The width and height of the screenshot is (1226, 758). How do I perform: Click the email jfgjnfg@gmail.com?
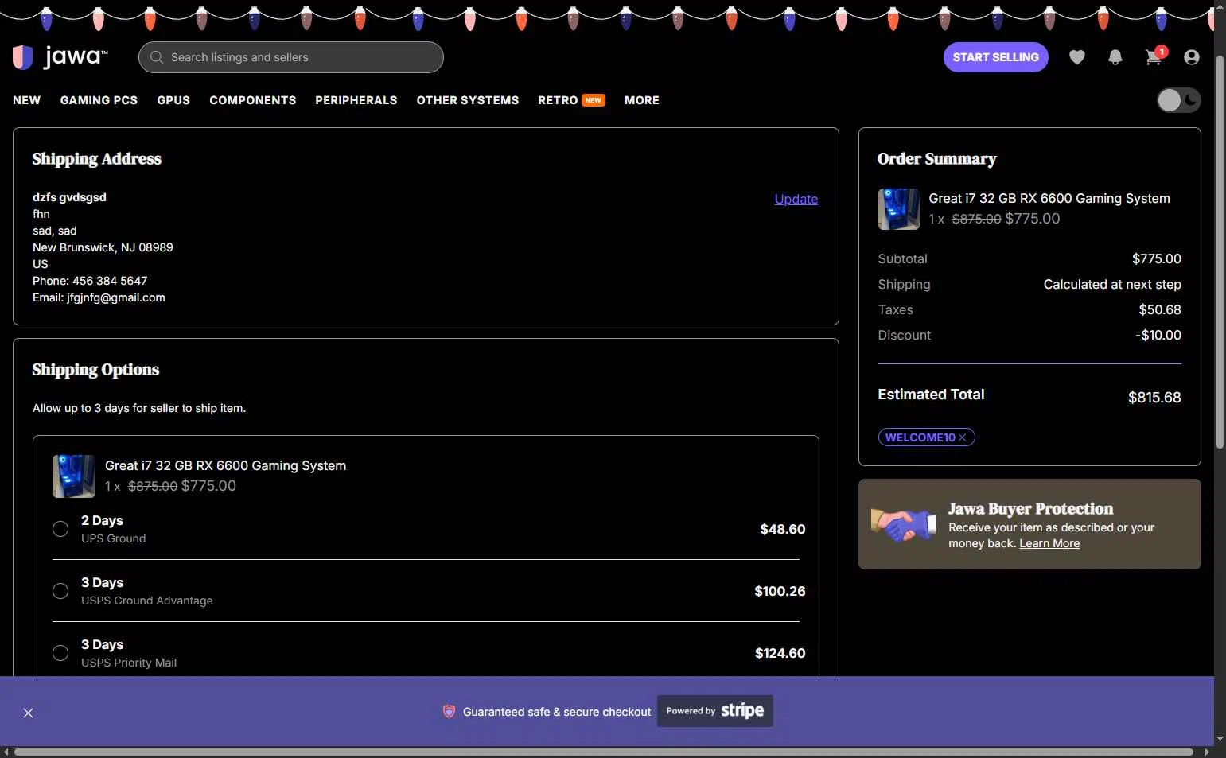(116, 297)
